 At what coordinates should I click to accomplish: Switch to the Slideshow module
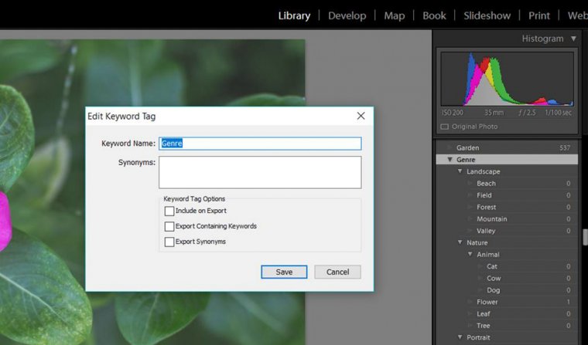pos(487,15)
